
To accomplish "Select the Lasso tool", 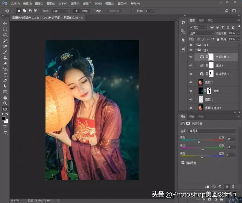I will coord(5,35).
